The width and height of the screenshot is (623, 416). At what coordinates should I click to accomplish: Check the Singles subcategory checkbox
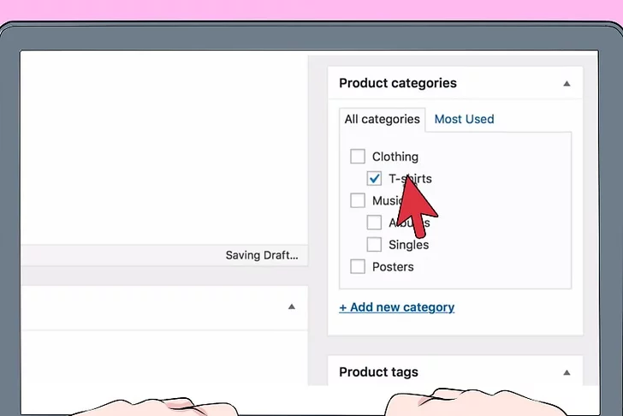point(374,245)
